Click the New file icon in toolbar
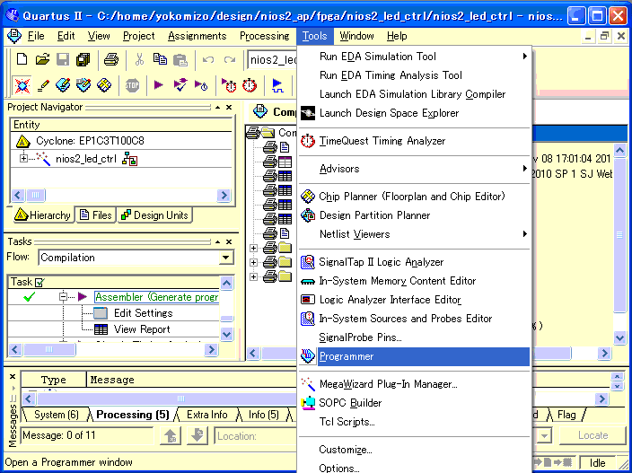Image resolution: width=632 pixels, height=473 pixels. pos(22,59)
